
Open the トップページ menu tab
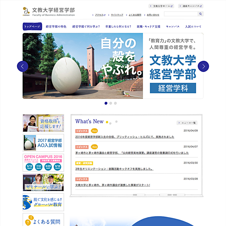point(32,27)
